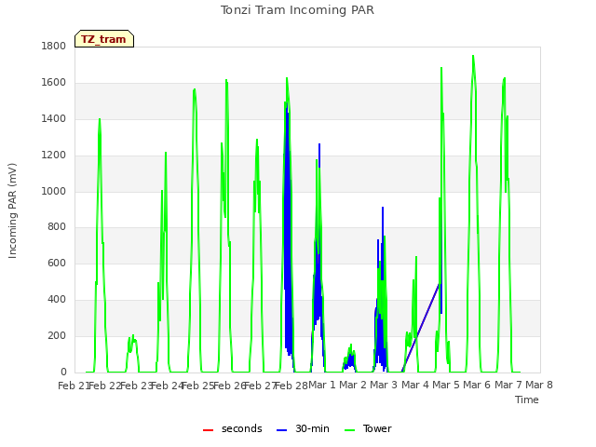This screenshot has height=447, width=596.
Task: Click the 'Mar 1' date tick label
Action: [322, 385]
